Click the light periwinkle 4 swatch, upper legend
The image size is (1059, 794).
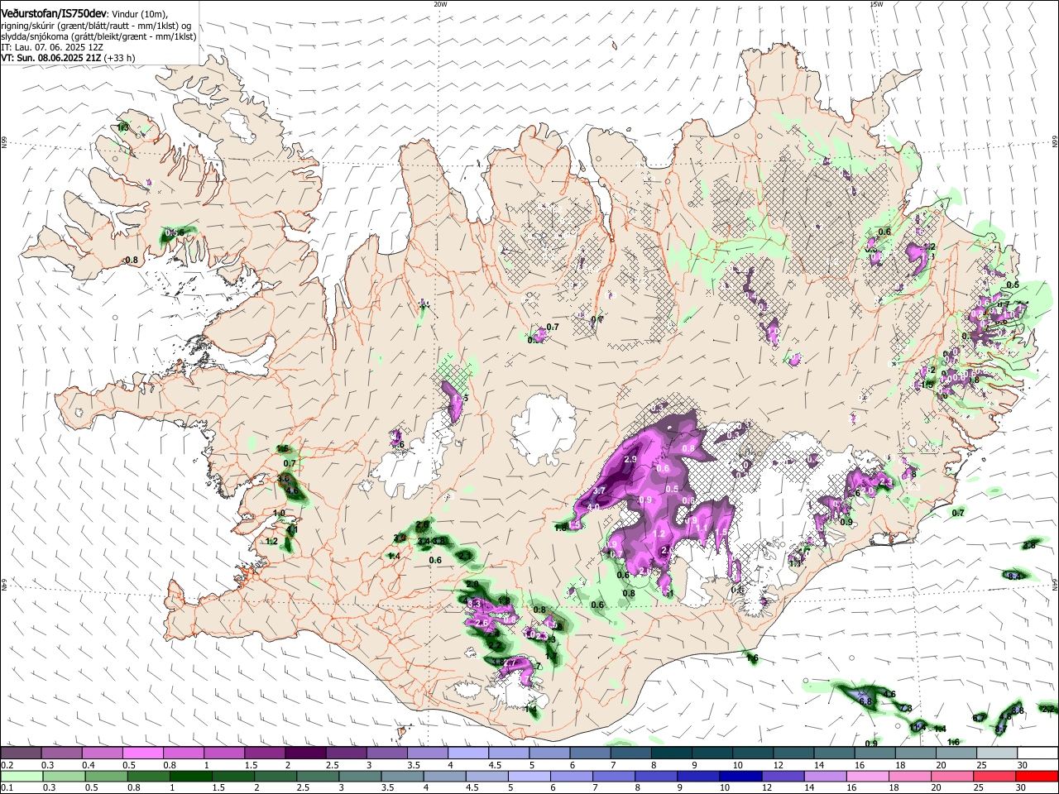467,753
